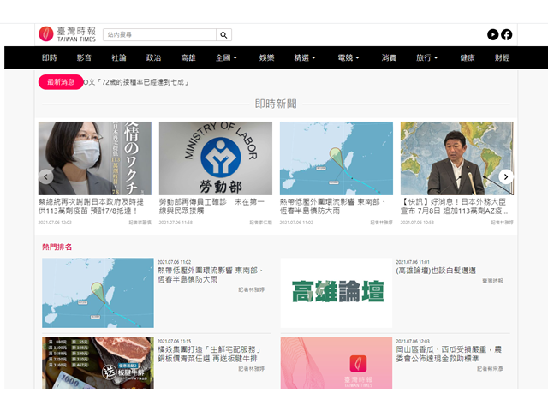Open the YouTube channel icon
Image resolution: width=548 pixels, height=411 pixels.
tap(492, 34)
